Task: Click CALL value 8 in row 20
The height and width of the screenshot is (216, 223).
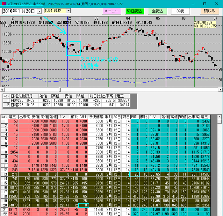Action: click(x=84, y=205)
